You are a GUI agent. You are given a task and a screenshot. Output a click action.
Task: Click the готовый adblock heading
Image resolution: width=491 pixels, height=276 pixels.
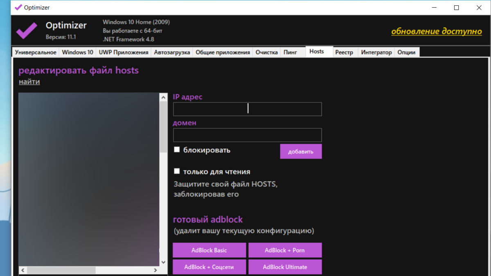point(208,220)
